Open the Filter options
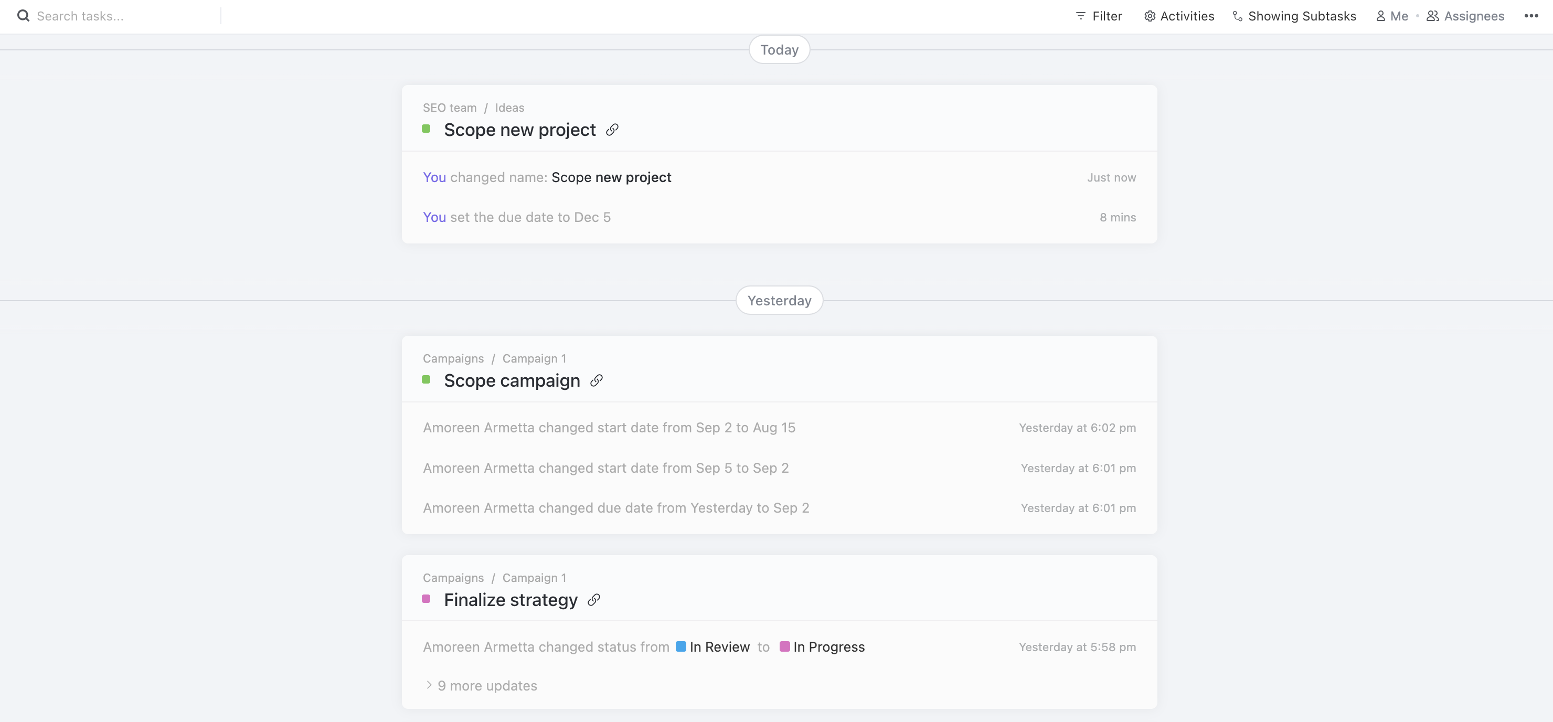1553x722 pixels. 1107,16
